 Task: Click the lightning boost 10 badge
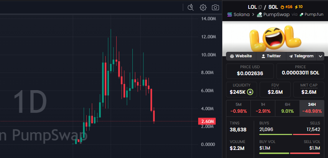tap(298, 7)
